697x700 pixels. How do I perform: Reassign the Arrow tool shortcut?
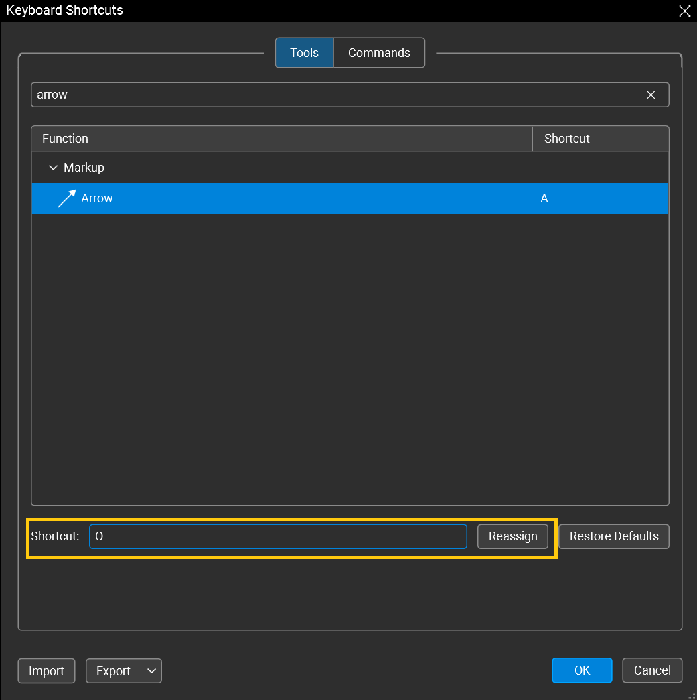pos(512,536)
